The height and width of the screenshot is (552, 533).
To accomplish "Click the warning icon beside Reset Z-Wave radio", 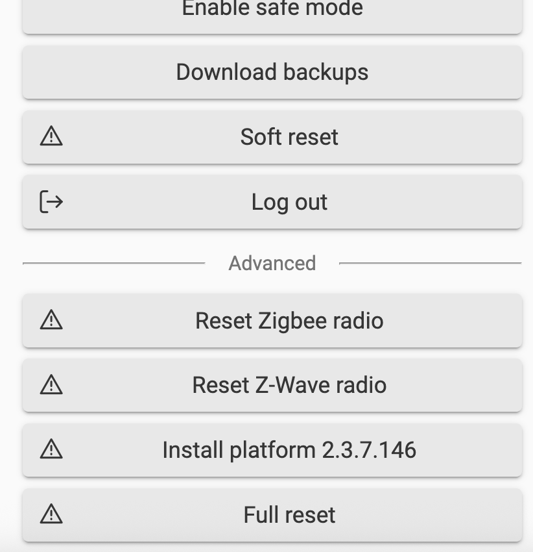I will tap(51, 385).
